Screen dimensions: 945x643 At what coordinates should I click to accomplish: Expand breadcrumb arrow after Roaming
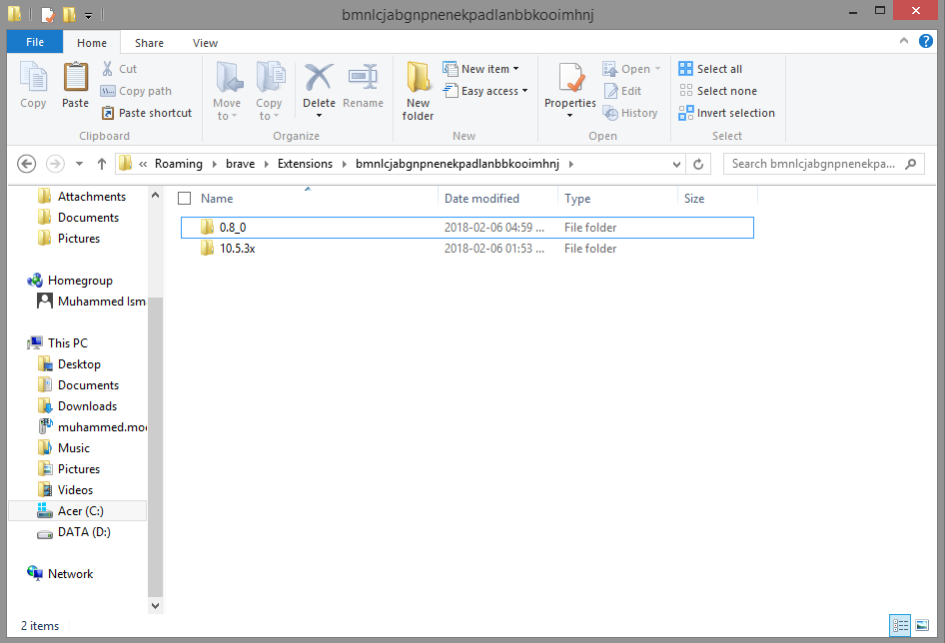214,164
